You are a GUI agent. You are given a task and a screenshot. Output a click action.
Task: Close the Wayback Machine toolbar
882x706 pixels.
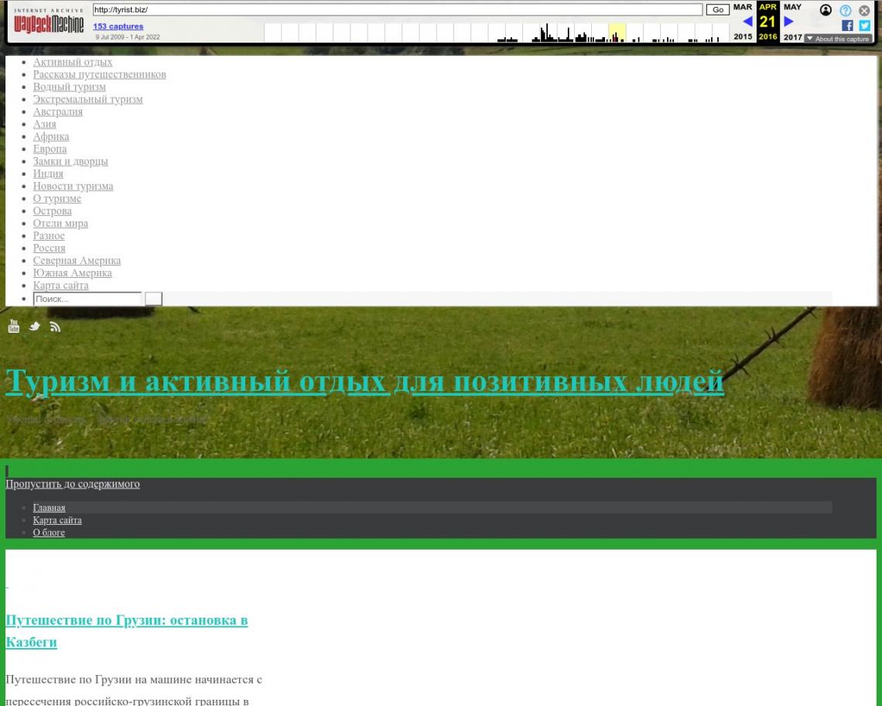(x=864, y=10)
